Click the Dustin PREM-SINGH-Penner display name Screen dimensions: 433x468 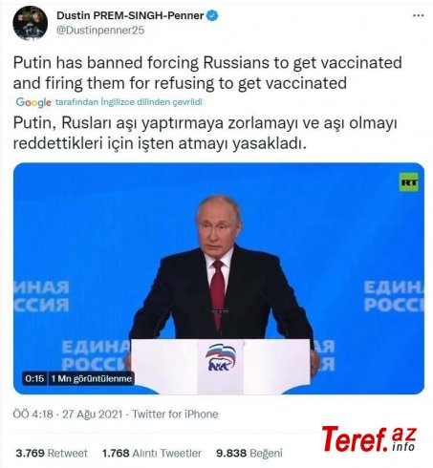(130, 15)
